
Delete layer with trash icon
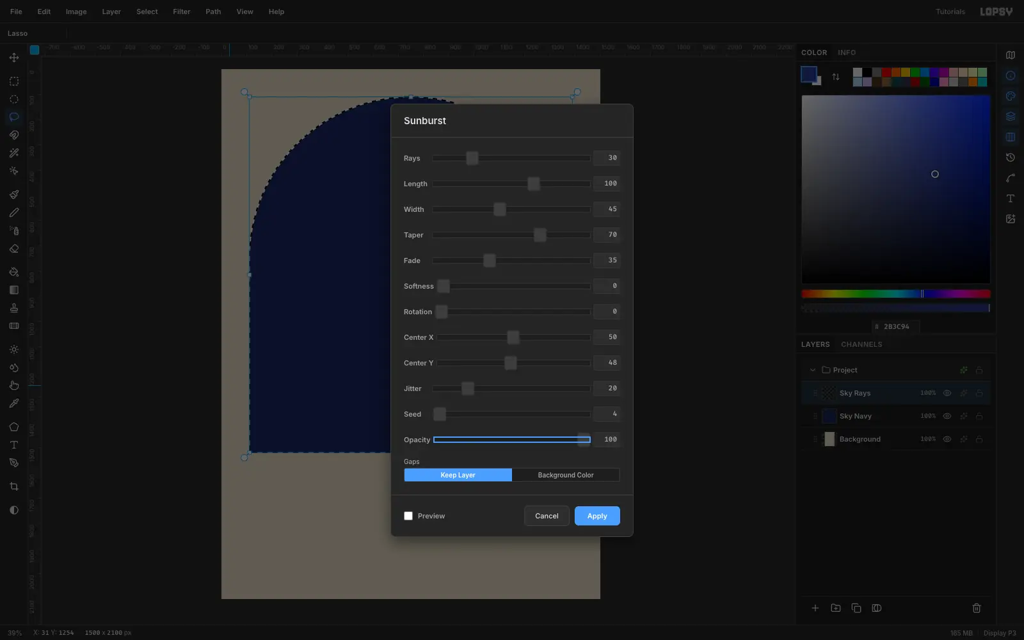tap(977, 608)
